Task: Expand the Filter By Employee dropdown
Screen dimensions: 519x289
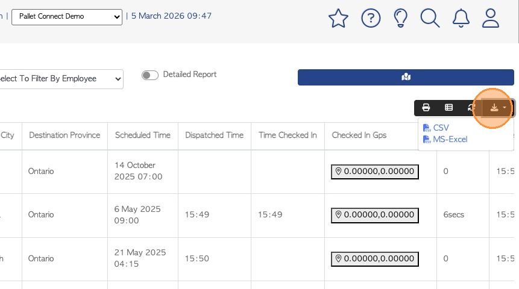Action: [x=60, y=79]
